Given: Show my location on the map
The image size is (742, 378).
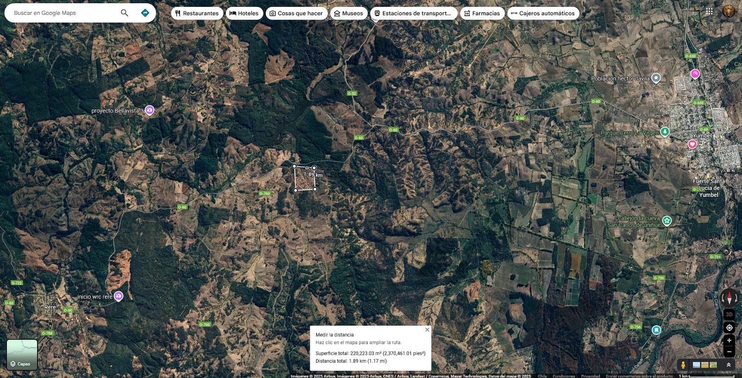Looking at the screenshot, I should click(x=729, y=328).
